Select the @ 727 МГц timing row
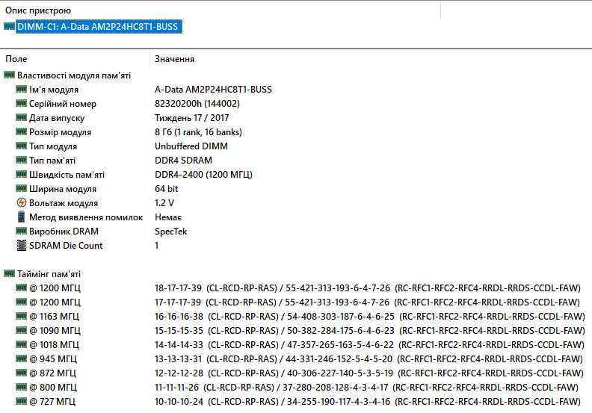The width and height of the screenshot is (592, 413). pos(298,401)
